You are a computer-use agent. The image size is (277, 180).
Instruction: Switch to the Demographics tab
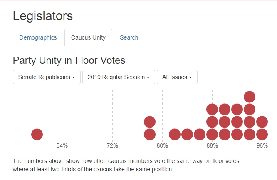coord(38,37)
